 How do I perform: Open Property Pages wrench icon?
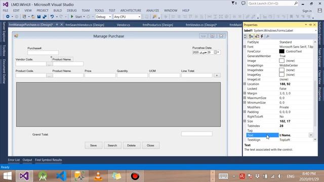click(268, 36)
